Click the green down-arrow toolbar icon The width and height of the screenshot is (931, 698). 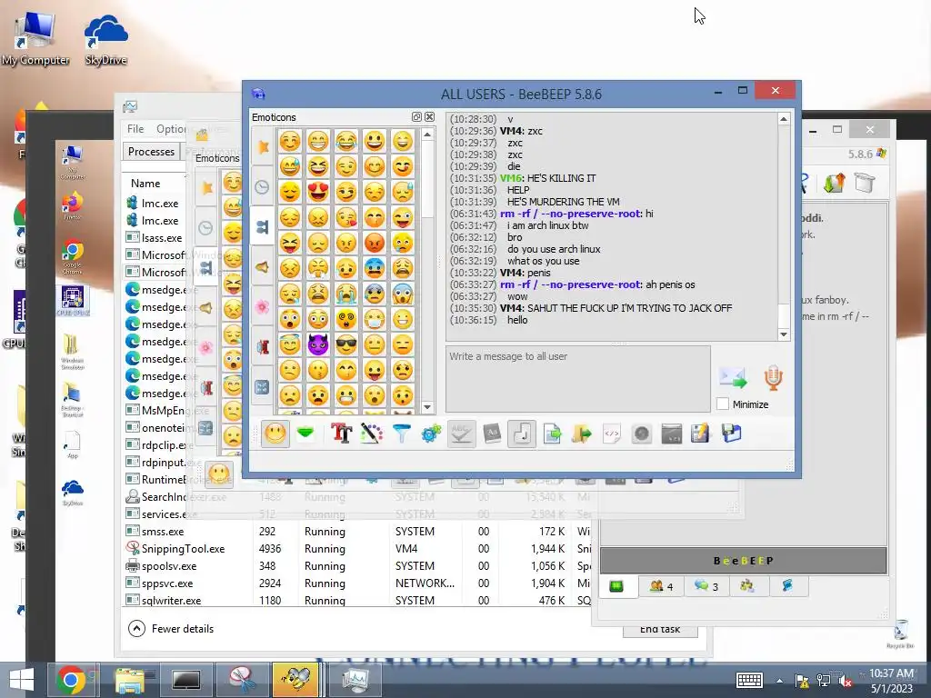point(305,434)
